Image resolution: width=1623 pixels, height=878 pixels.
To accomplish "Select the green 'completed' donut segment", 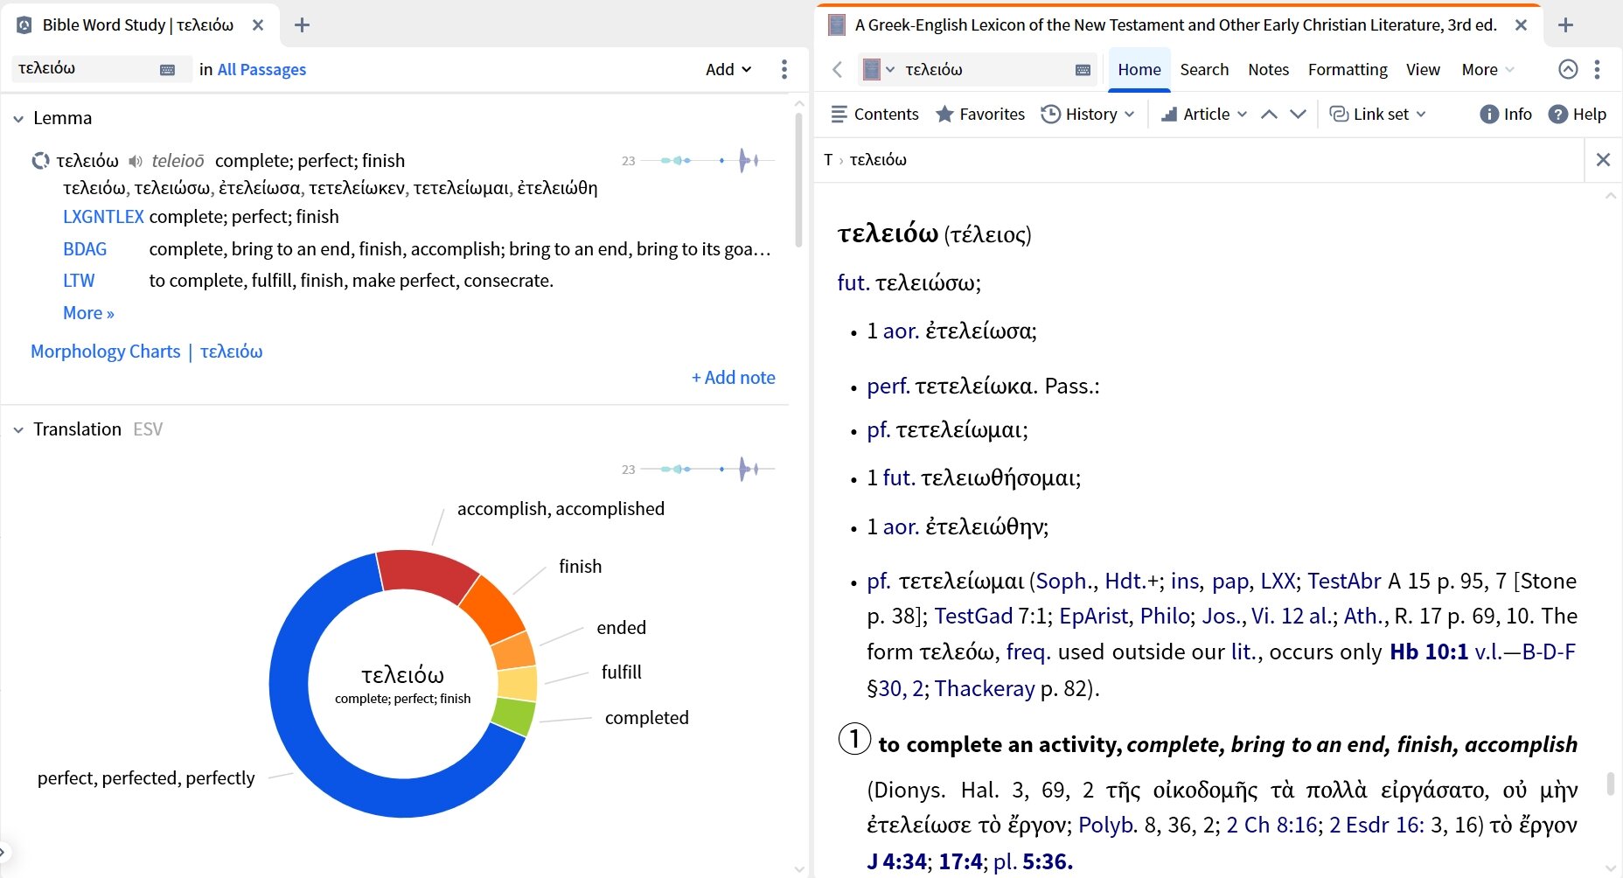I will [512, 718].
